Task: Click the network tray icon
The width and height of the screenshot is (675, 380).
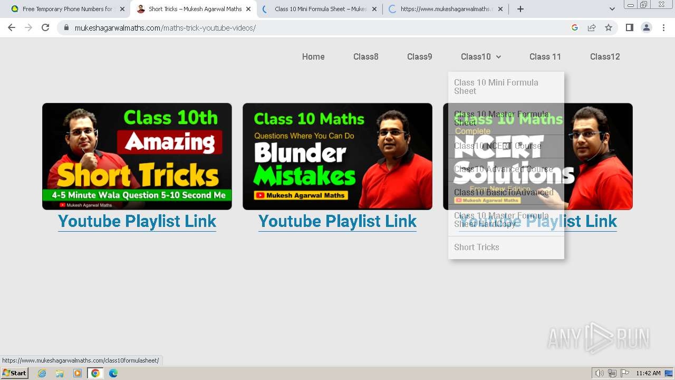Action: 612,373
